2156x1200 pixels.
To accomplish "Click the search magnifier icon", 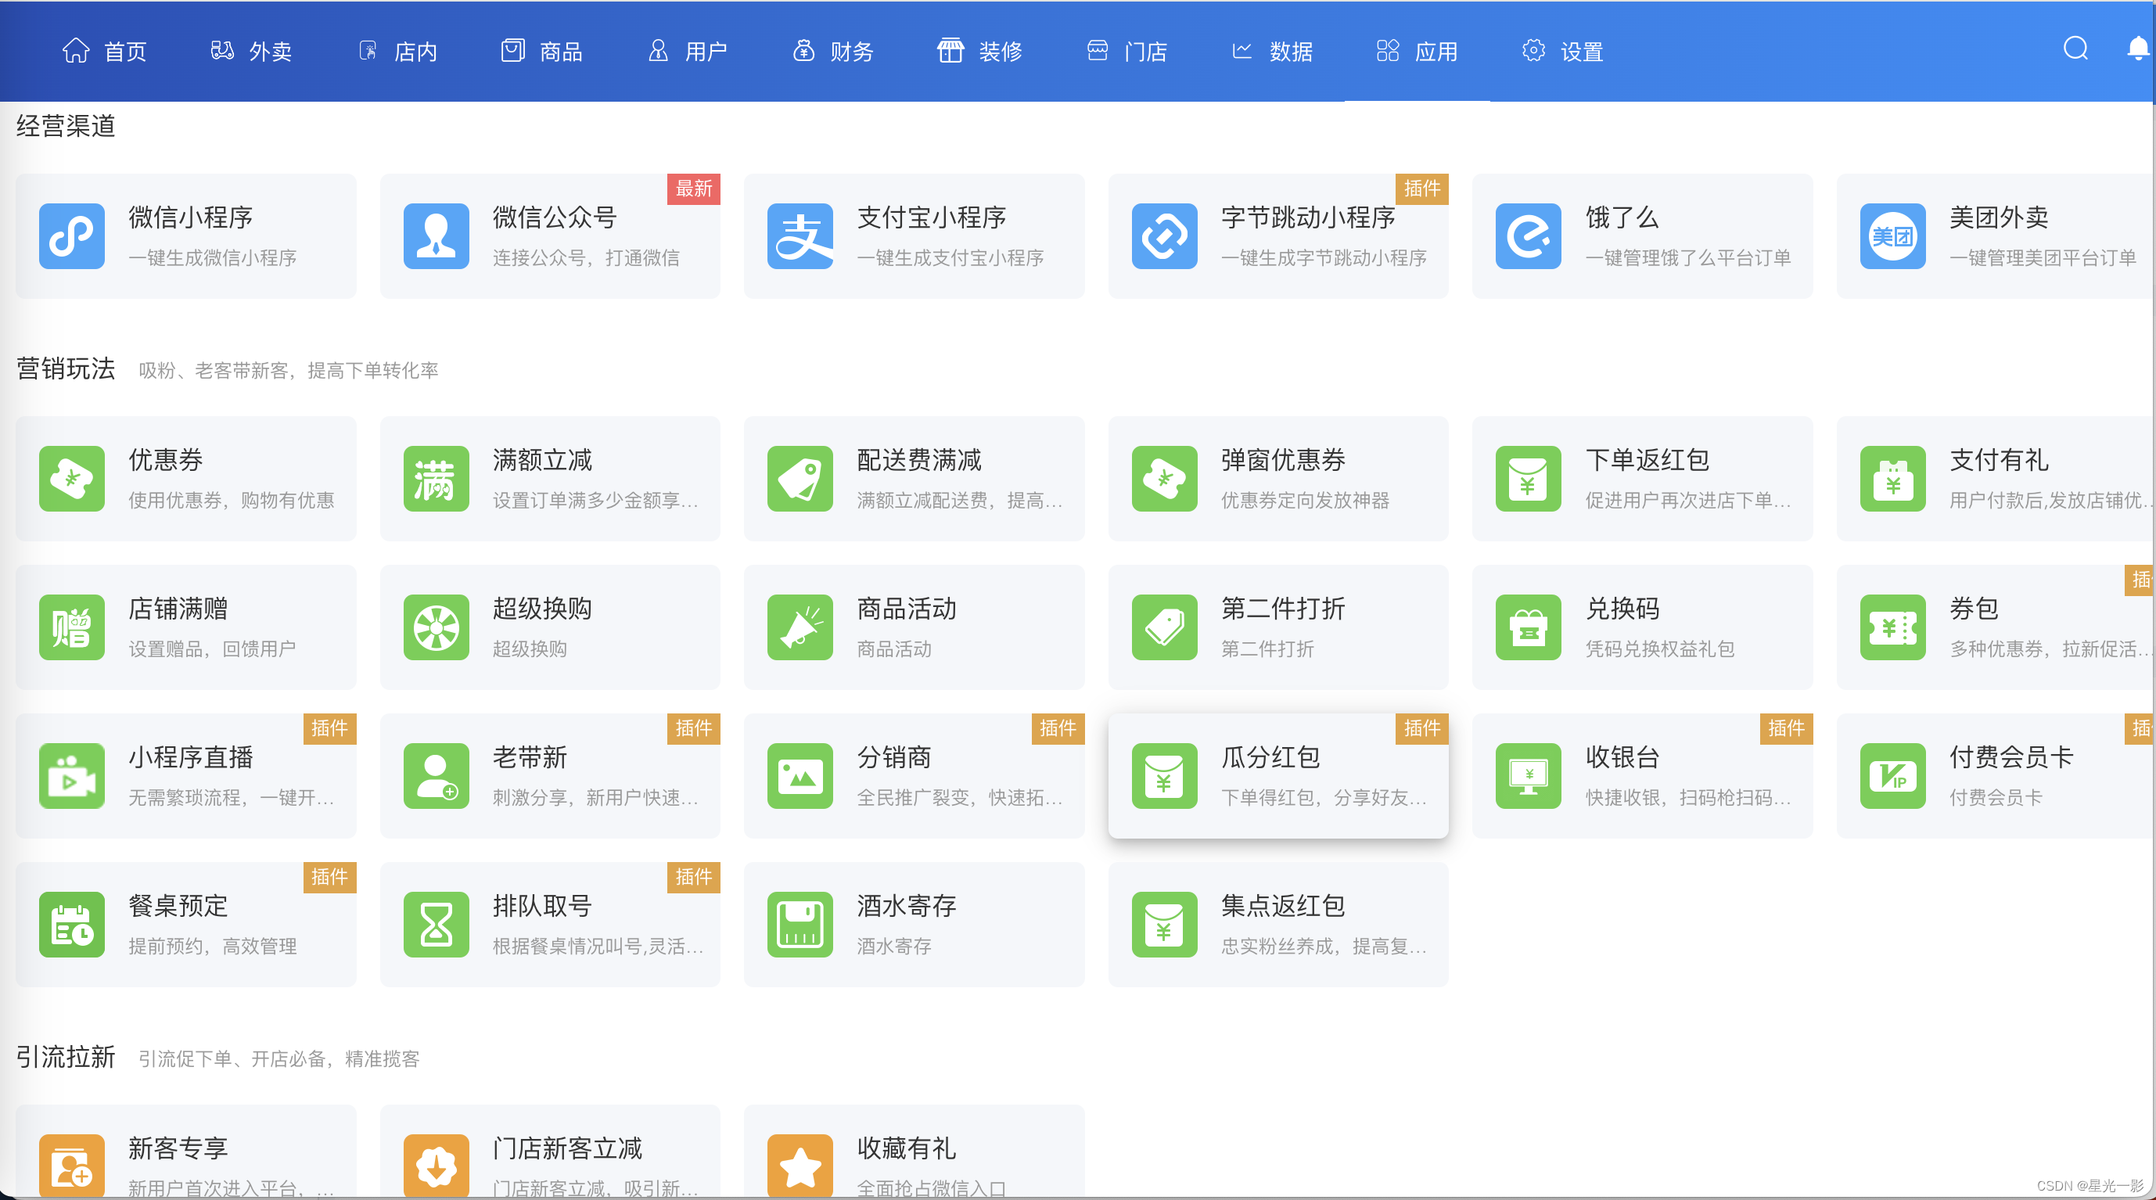I will [2075, 49].
